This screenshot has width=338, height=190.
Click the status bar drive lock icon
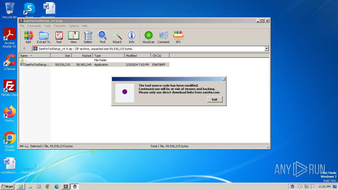(x=24, y=146)
